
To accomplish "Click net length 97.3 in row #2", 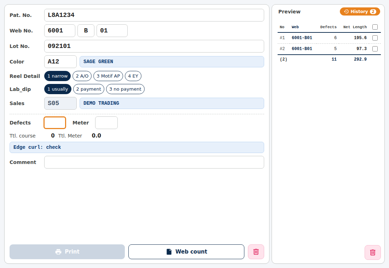I will [x=361, y=49].
